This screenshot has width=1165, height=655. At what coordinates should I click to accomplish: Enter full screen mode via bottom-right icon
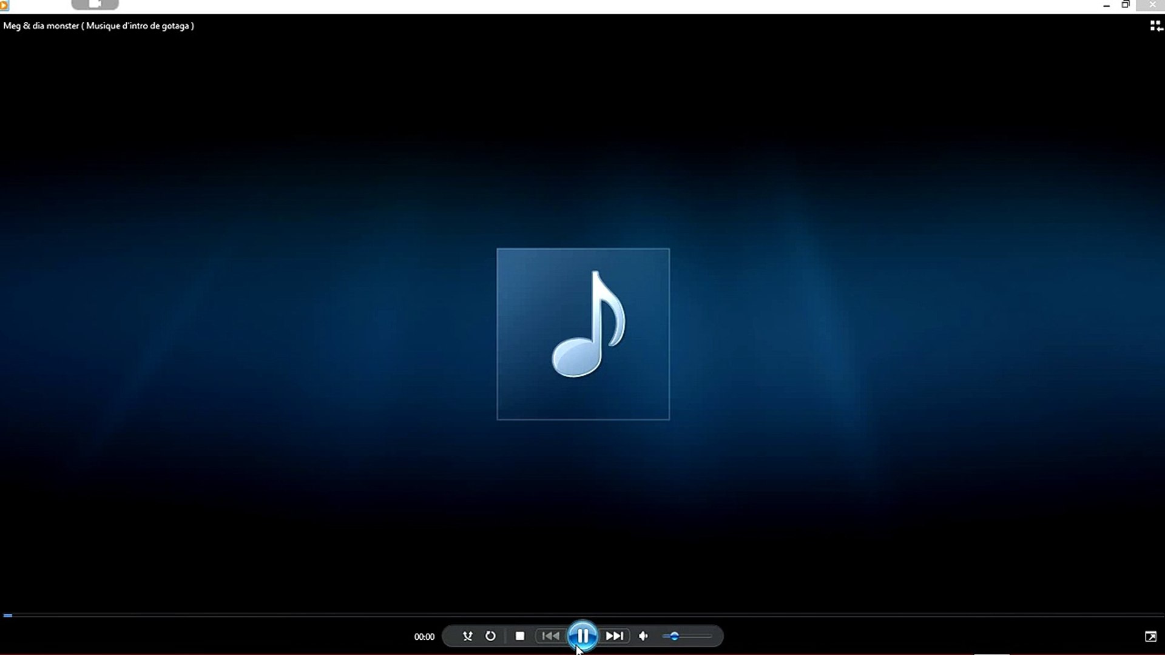click(x=1150, y=636)
